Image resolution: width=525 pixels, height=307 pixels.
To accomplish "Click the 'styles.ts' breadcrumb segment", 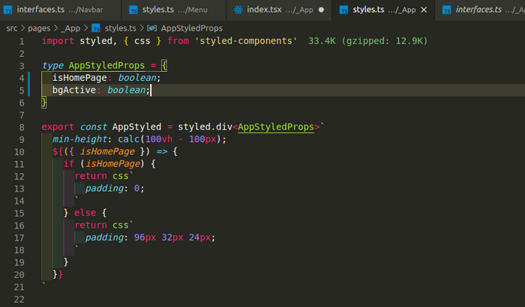I will (121, 28).
